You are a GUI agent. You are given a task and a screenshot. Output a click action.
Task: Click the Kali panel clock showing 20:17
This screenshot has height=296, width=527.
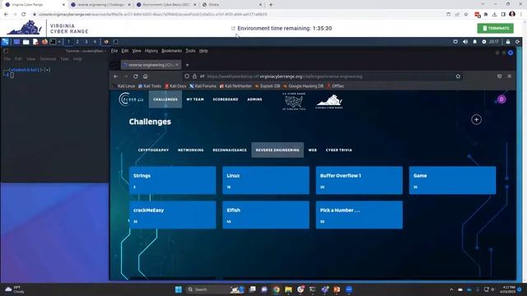click(x=494, y=42)
